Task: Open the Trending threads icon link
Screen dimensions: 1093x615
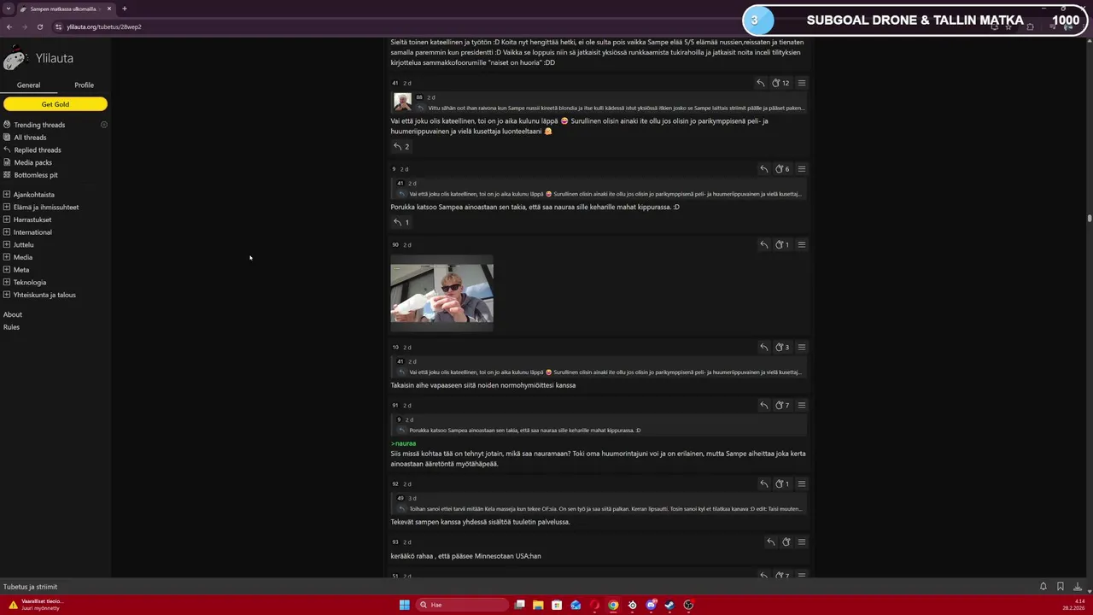Action: 7,125
